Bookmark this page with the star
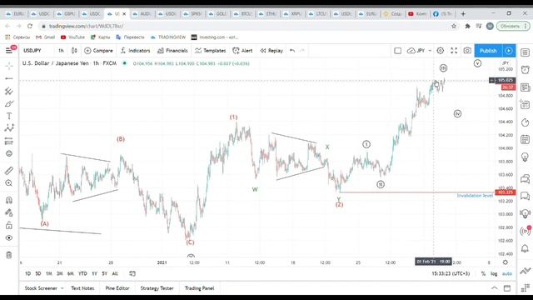533x300 pixels. (454, 26)
